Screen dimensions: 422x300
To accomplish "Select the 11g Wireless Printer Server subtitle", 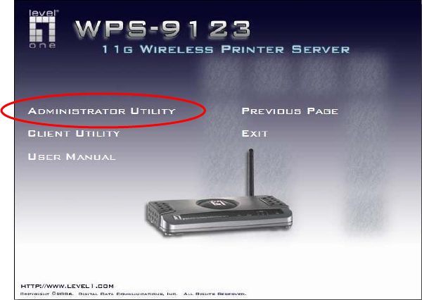I will [226, 49].
